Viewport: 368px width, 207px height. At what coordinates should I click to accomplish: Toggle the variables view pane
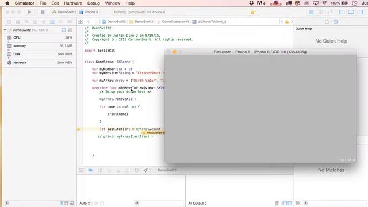point(285,203)
